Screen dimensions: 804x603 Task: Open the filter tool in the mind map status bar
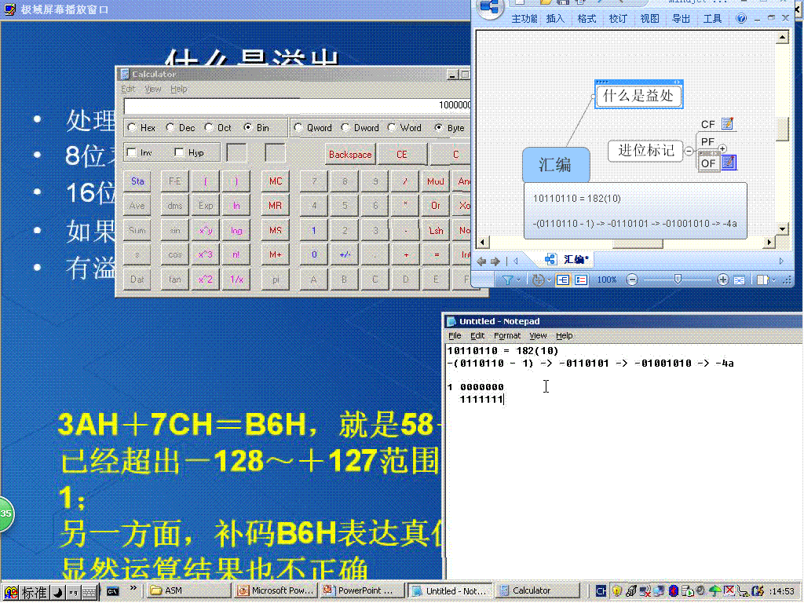tap(506, 280)
